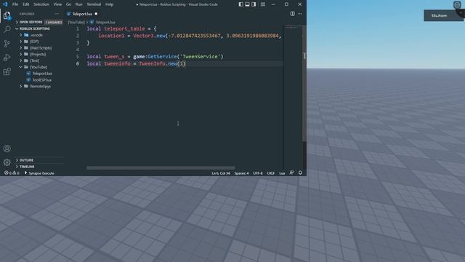465x262 pixels.
Task: Open the Extensions view
Action: [x=7, y=71]
